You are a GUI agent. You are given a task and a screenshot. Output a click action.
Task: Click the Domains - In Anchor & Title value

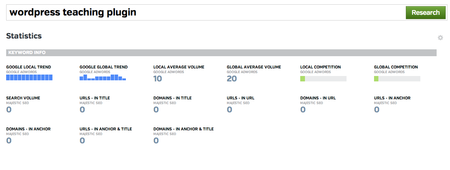point(156,140)
